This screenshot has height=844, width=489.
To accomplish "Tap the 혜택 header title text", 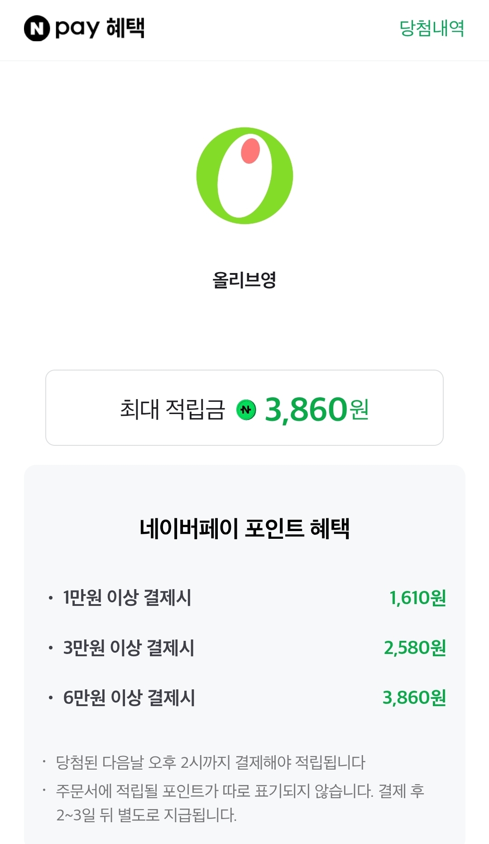I will click(x=125, y=28).
